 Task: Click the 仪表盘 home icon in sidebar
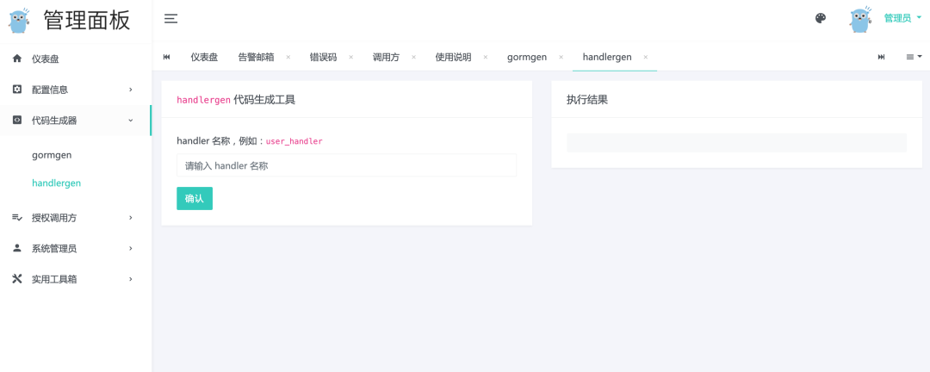tap(17, 59)
